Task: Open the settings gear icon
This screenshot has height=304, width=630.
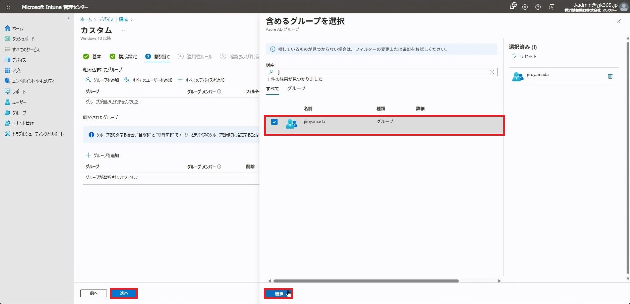Action: click(x=525, y=7)
